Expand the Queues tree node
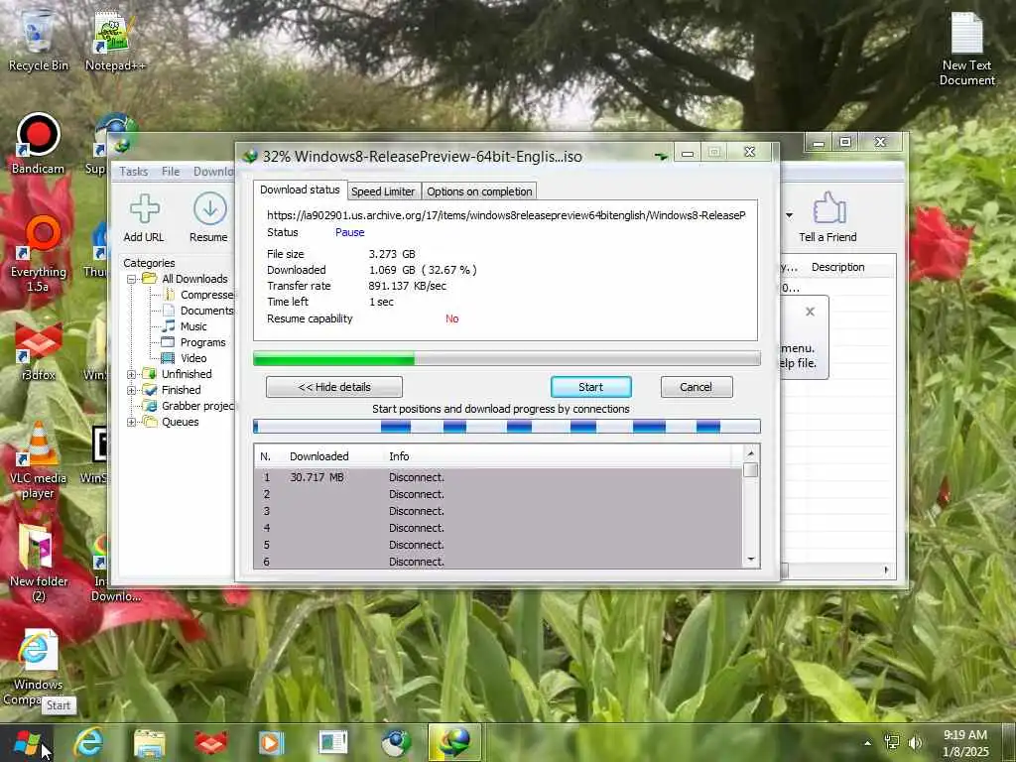The image size is (1016, 762). [x=132, y=422]
